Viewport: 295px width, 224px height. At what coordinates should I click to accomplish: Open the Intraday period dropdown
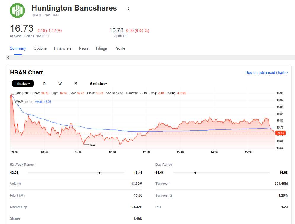23,84
